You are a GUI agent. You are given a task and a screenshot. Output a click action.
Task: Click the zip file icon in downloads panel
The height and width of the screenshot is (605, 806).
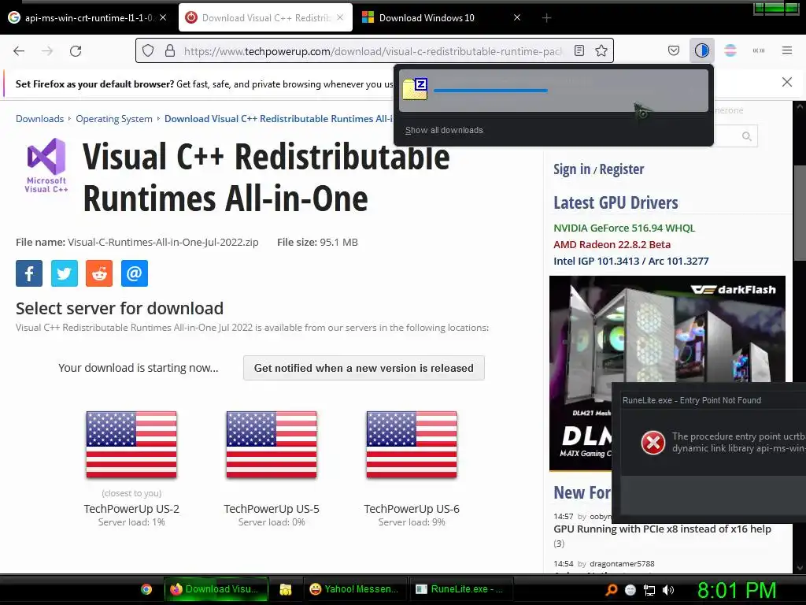pyautogui.click(x=416, y=89)
